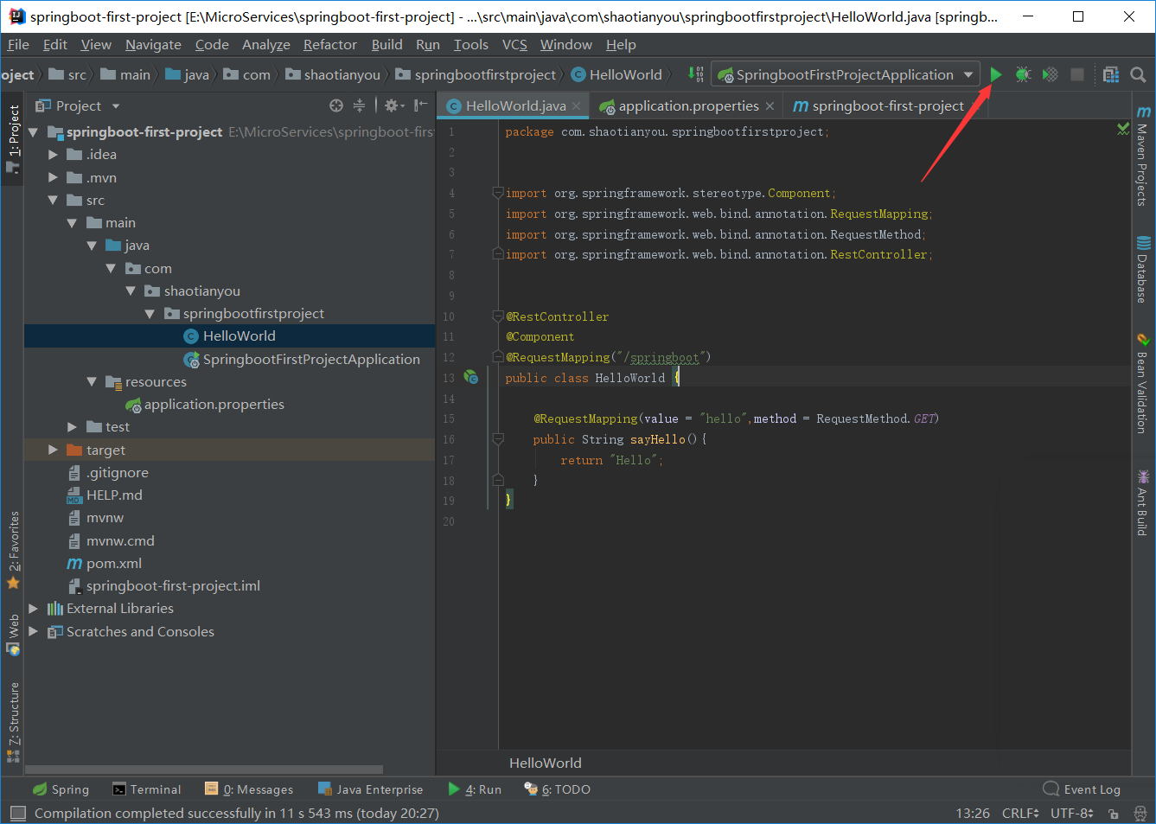Open the Bean Validation side panel

1143,383
